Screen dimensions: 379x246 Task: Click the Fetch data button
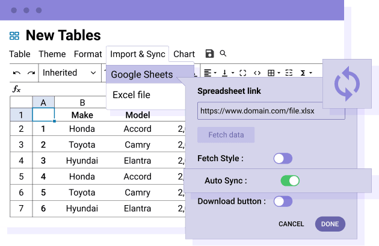click(226, 135)
